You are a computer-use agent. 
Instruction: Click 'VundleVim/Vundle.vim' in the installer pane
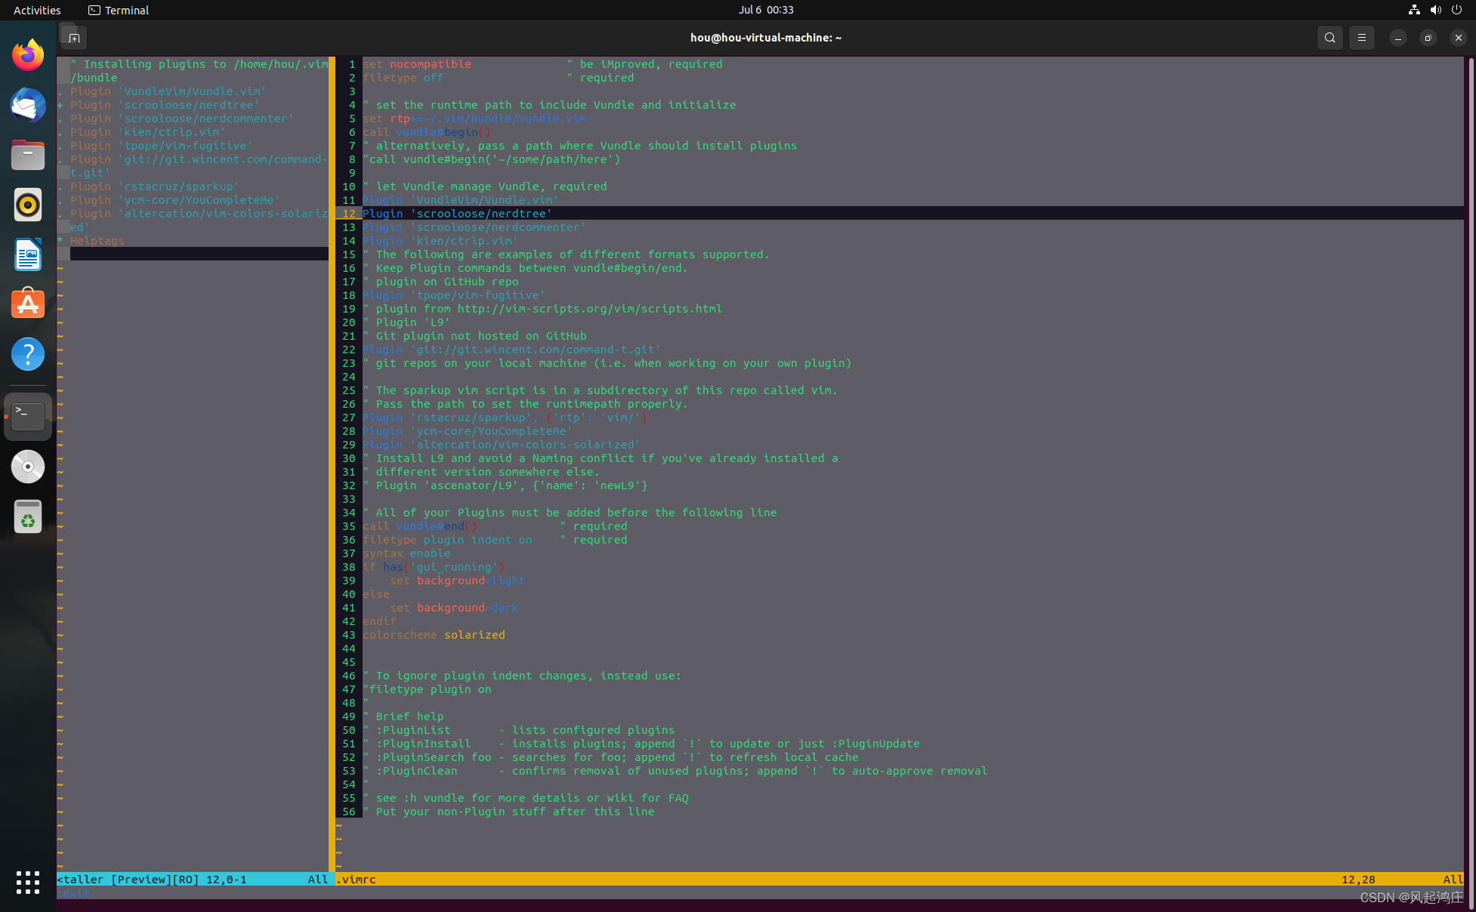[x=193, y=91]
